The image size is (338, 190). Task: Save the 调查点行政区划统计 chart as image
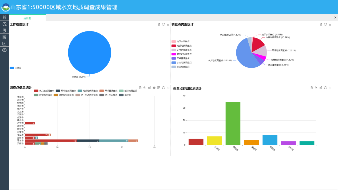(x=331, y=87)
